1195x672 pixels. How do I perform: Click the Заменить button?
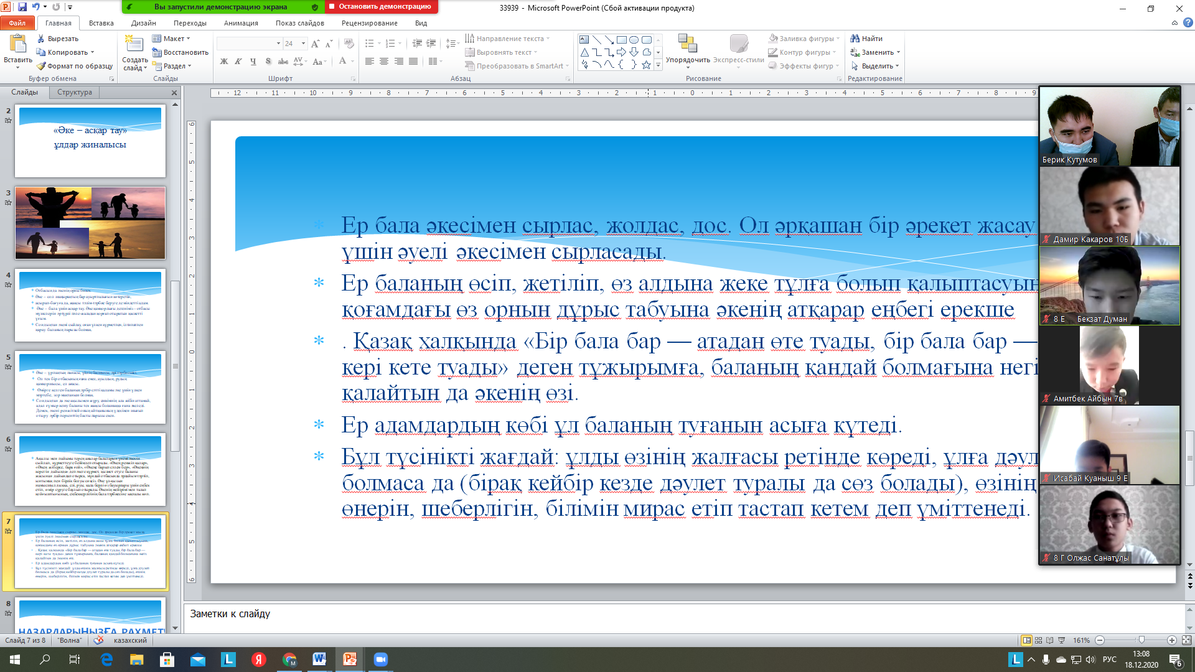coord(876,52)
